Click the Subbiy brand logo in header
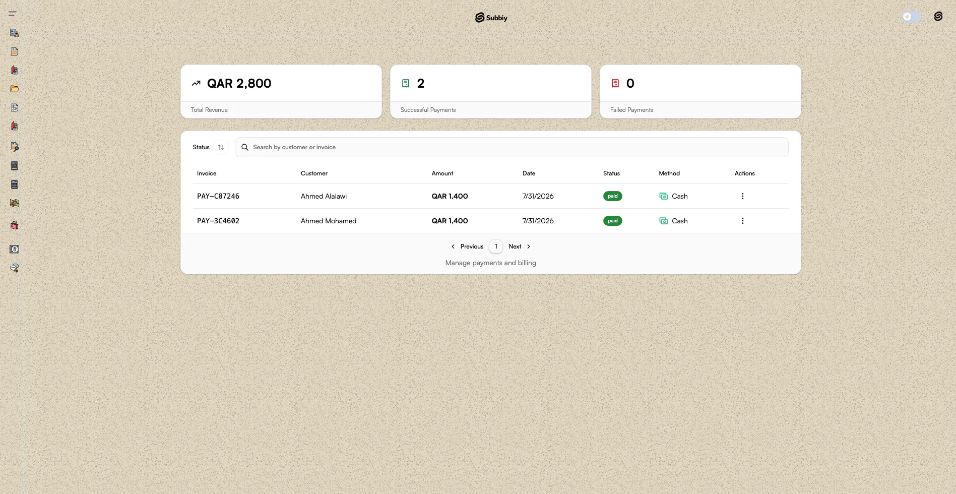 coord(491,18)
